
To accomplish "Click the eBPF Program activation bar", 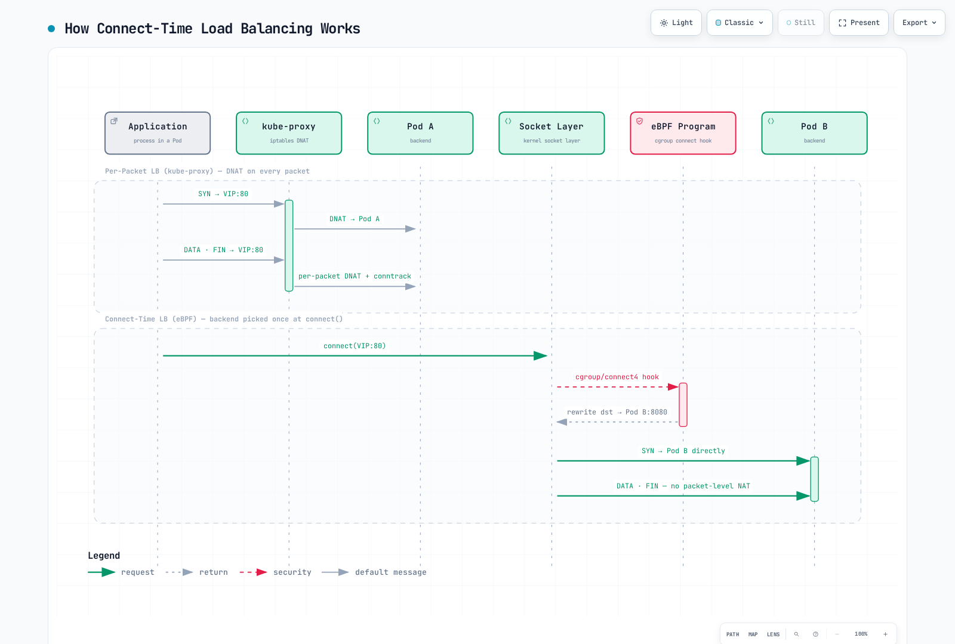I will [683, 405].
